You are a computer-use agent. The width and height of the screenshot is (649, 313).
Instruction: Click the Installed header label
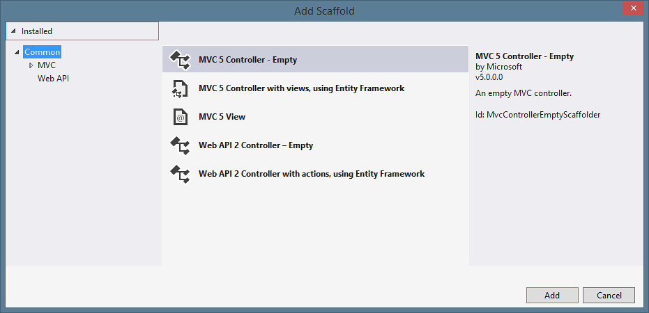click(37, 31)
